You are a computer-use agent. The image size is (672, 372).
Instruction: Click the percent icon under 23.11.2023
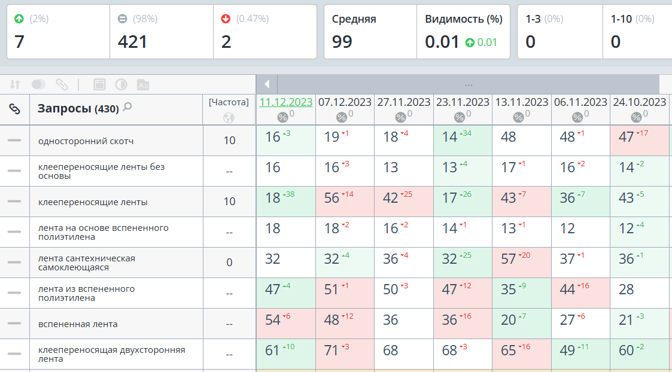coord(460,117)
